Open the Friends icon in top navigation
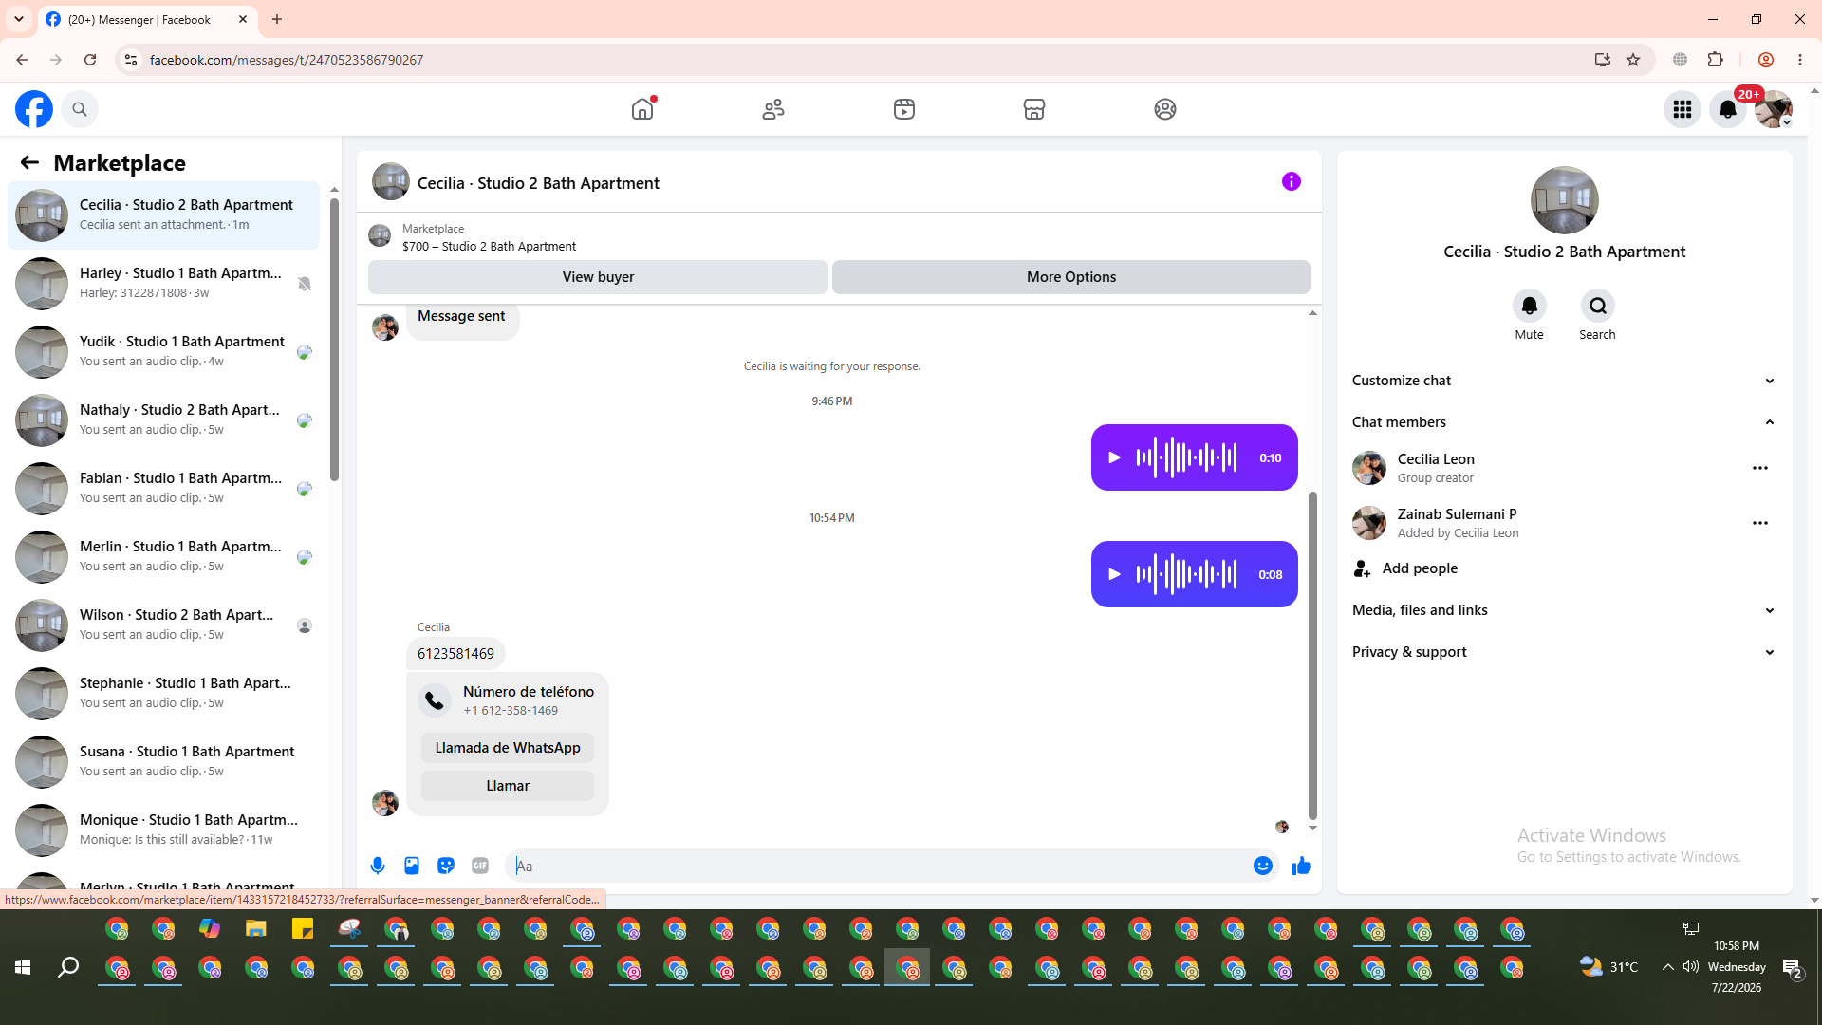Screen dimensions: 1822x1025 [773, 109]
